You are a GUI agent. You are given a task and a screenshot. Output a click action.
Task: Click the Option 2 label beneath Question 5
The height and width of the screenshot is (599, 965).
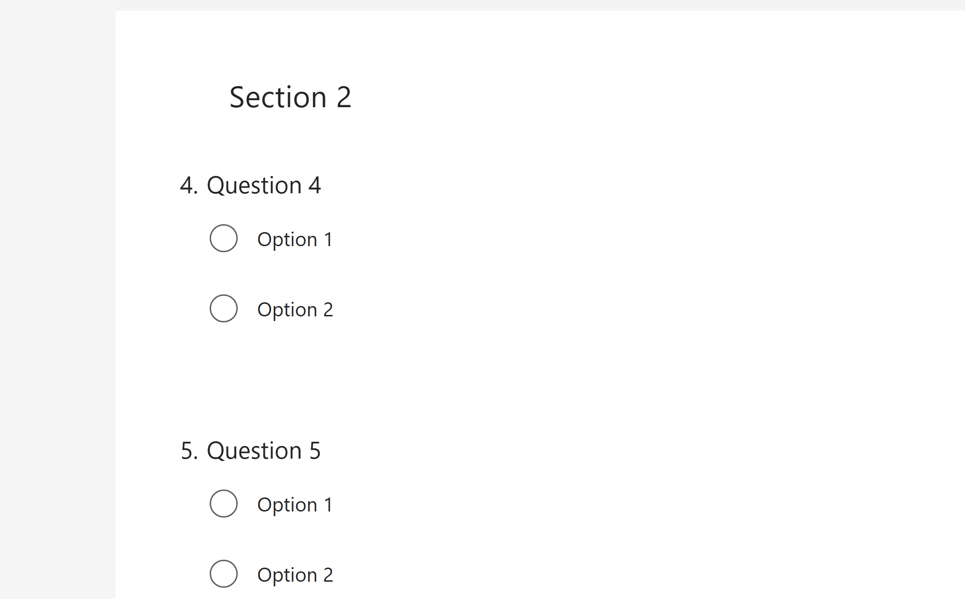[x=295, y=575]
